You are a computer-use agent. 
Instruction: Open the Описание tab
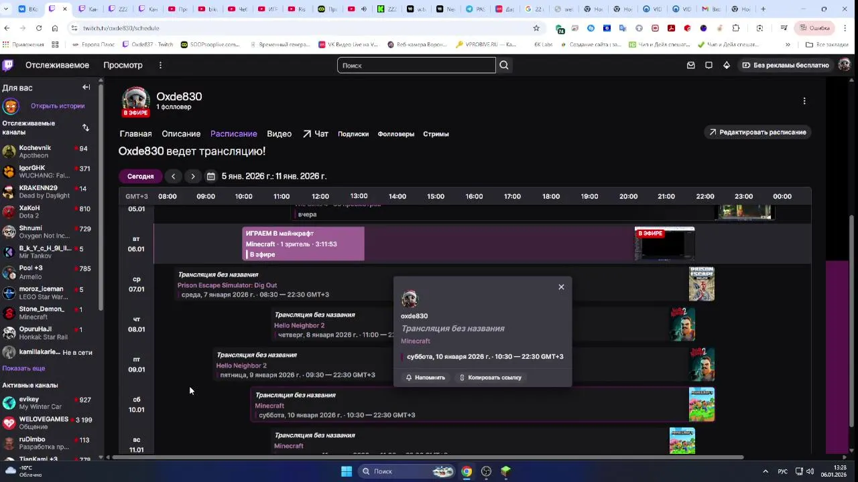(x=181, y=134)
